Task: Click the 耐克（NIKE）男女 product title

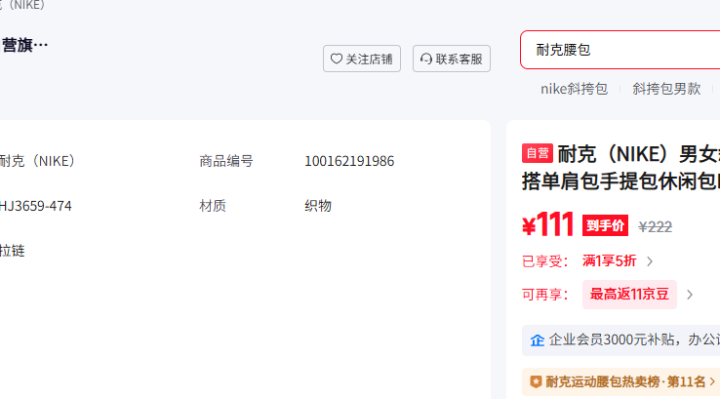Action: [x=638, y=154]
